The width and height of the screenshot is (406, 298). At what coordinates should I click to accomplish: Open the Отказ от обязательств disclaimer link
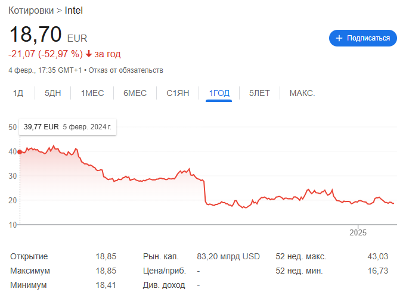126,70
